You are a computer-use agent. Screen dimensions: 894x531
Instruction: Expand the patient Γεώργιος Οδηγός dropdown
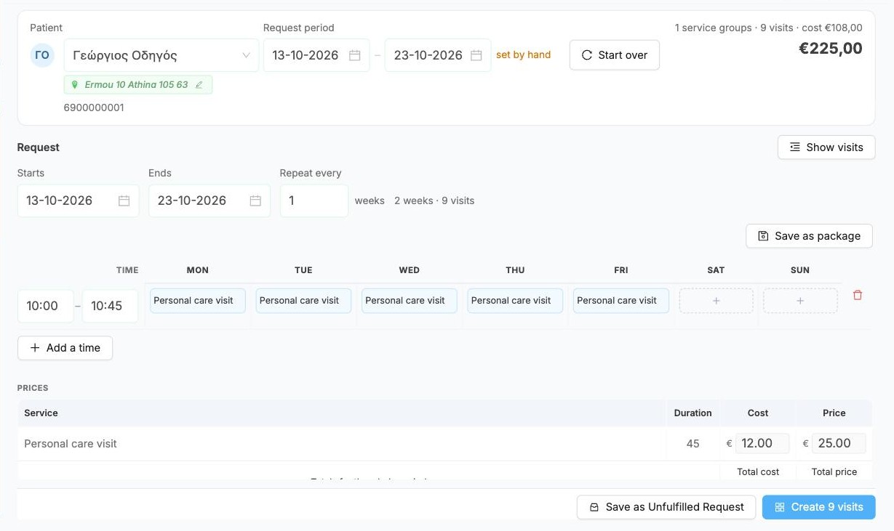pos(161,55)
